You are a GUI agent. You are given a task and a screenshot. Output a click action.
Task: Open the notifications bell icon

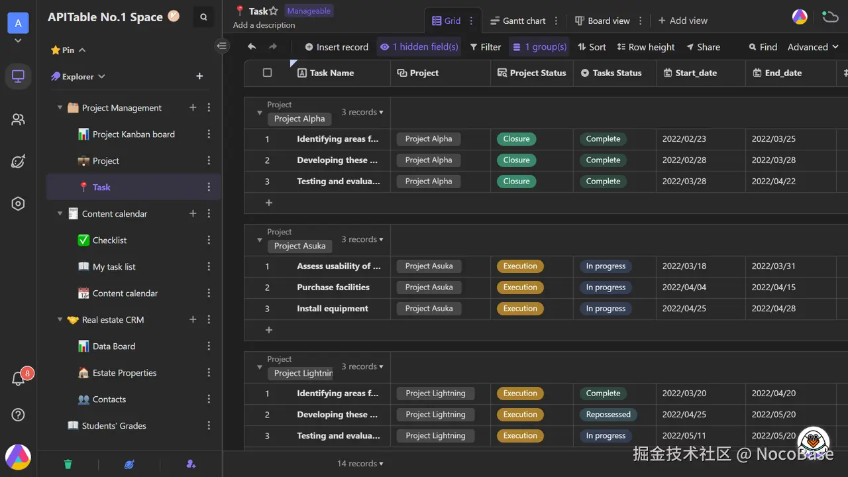[19, 379]
